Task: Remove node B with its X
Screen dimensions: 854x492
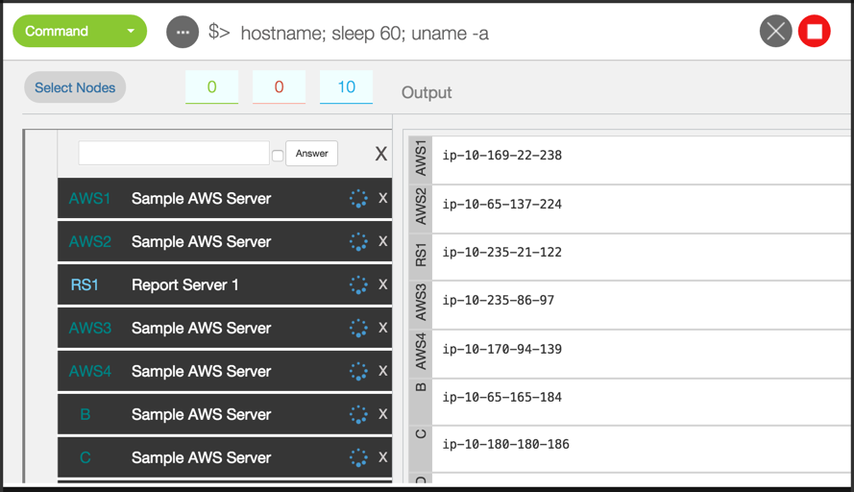Action: pyautogui.click(x=383, y=413)
